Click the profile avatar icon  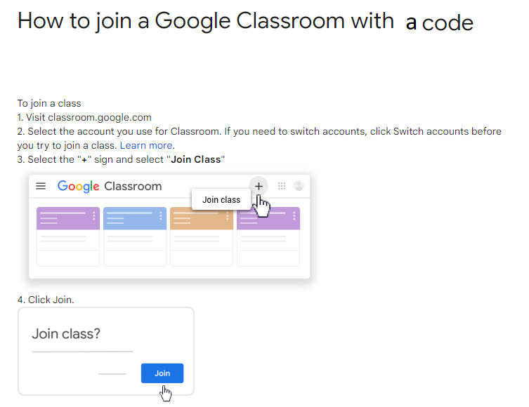pos(299,186)
